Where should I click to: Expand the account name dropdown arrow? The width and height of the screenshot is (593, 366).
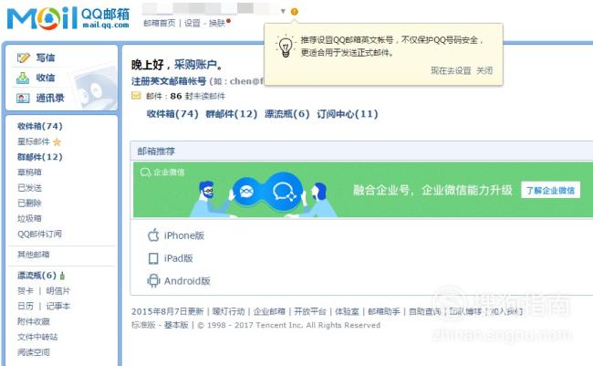[283, 11]
